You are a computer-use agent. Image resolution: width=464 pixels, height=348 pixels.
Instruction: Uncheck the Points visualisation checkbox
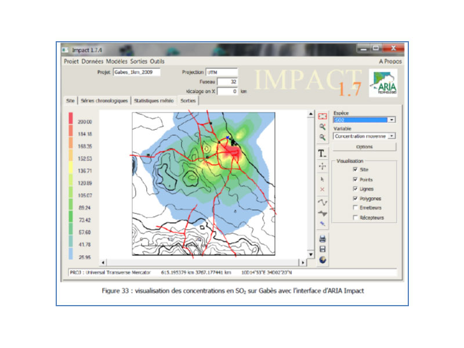[x=355, y=179]
